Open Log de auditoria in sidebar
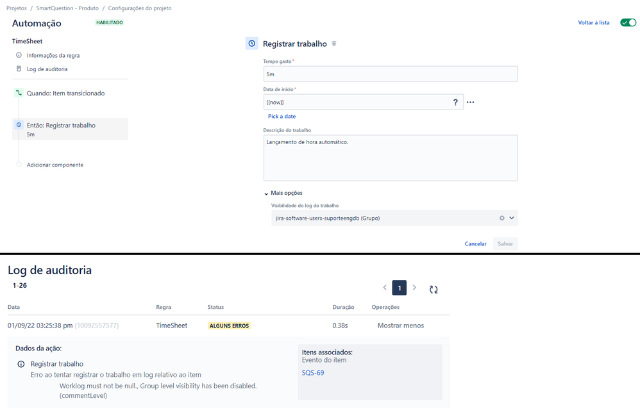Image resolution: width=640 pixels, height=412 pixels. (47, 69)
